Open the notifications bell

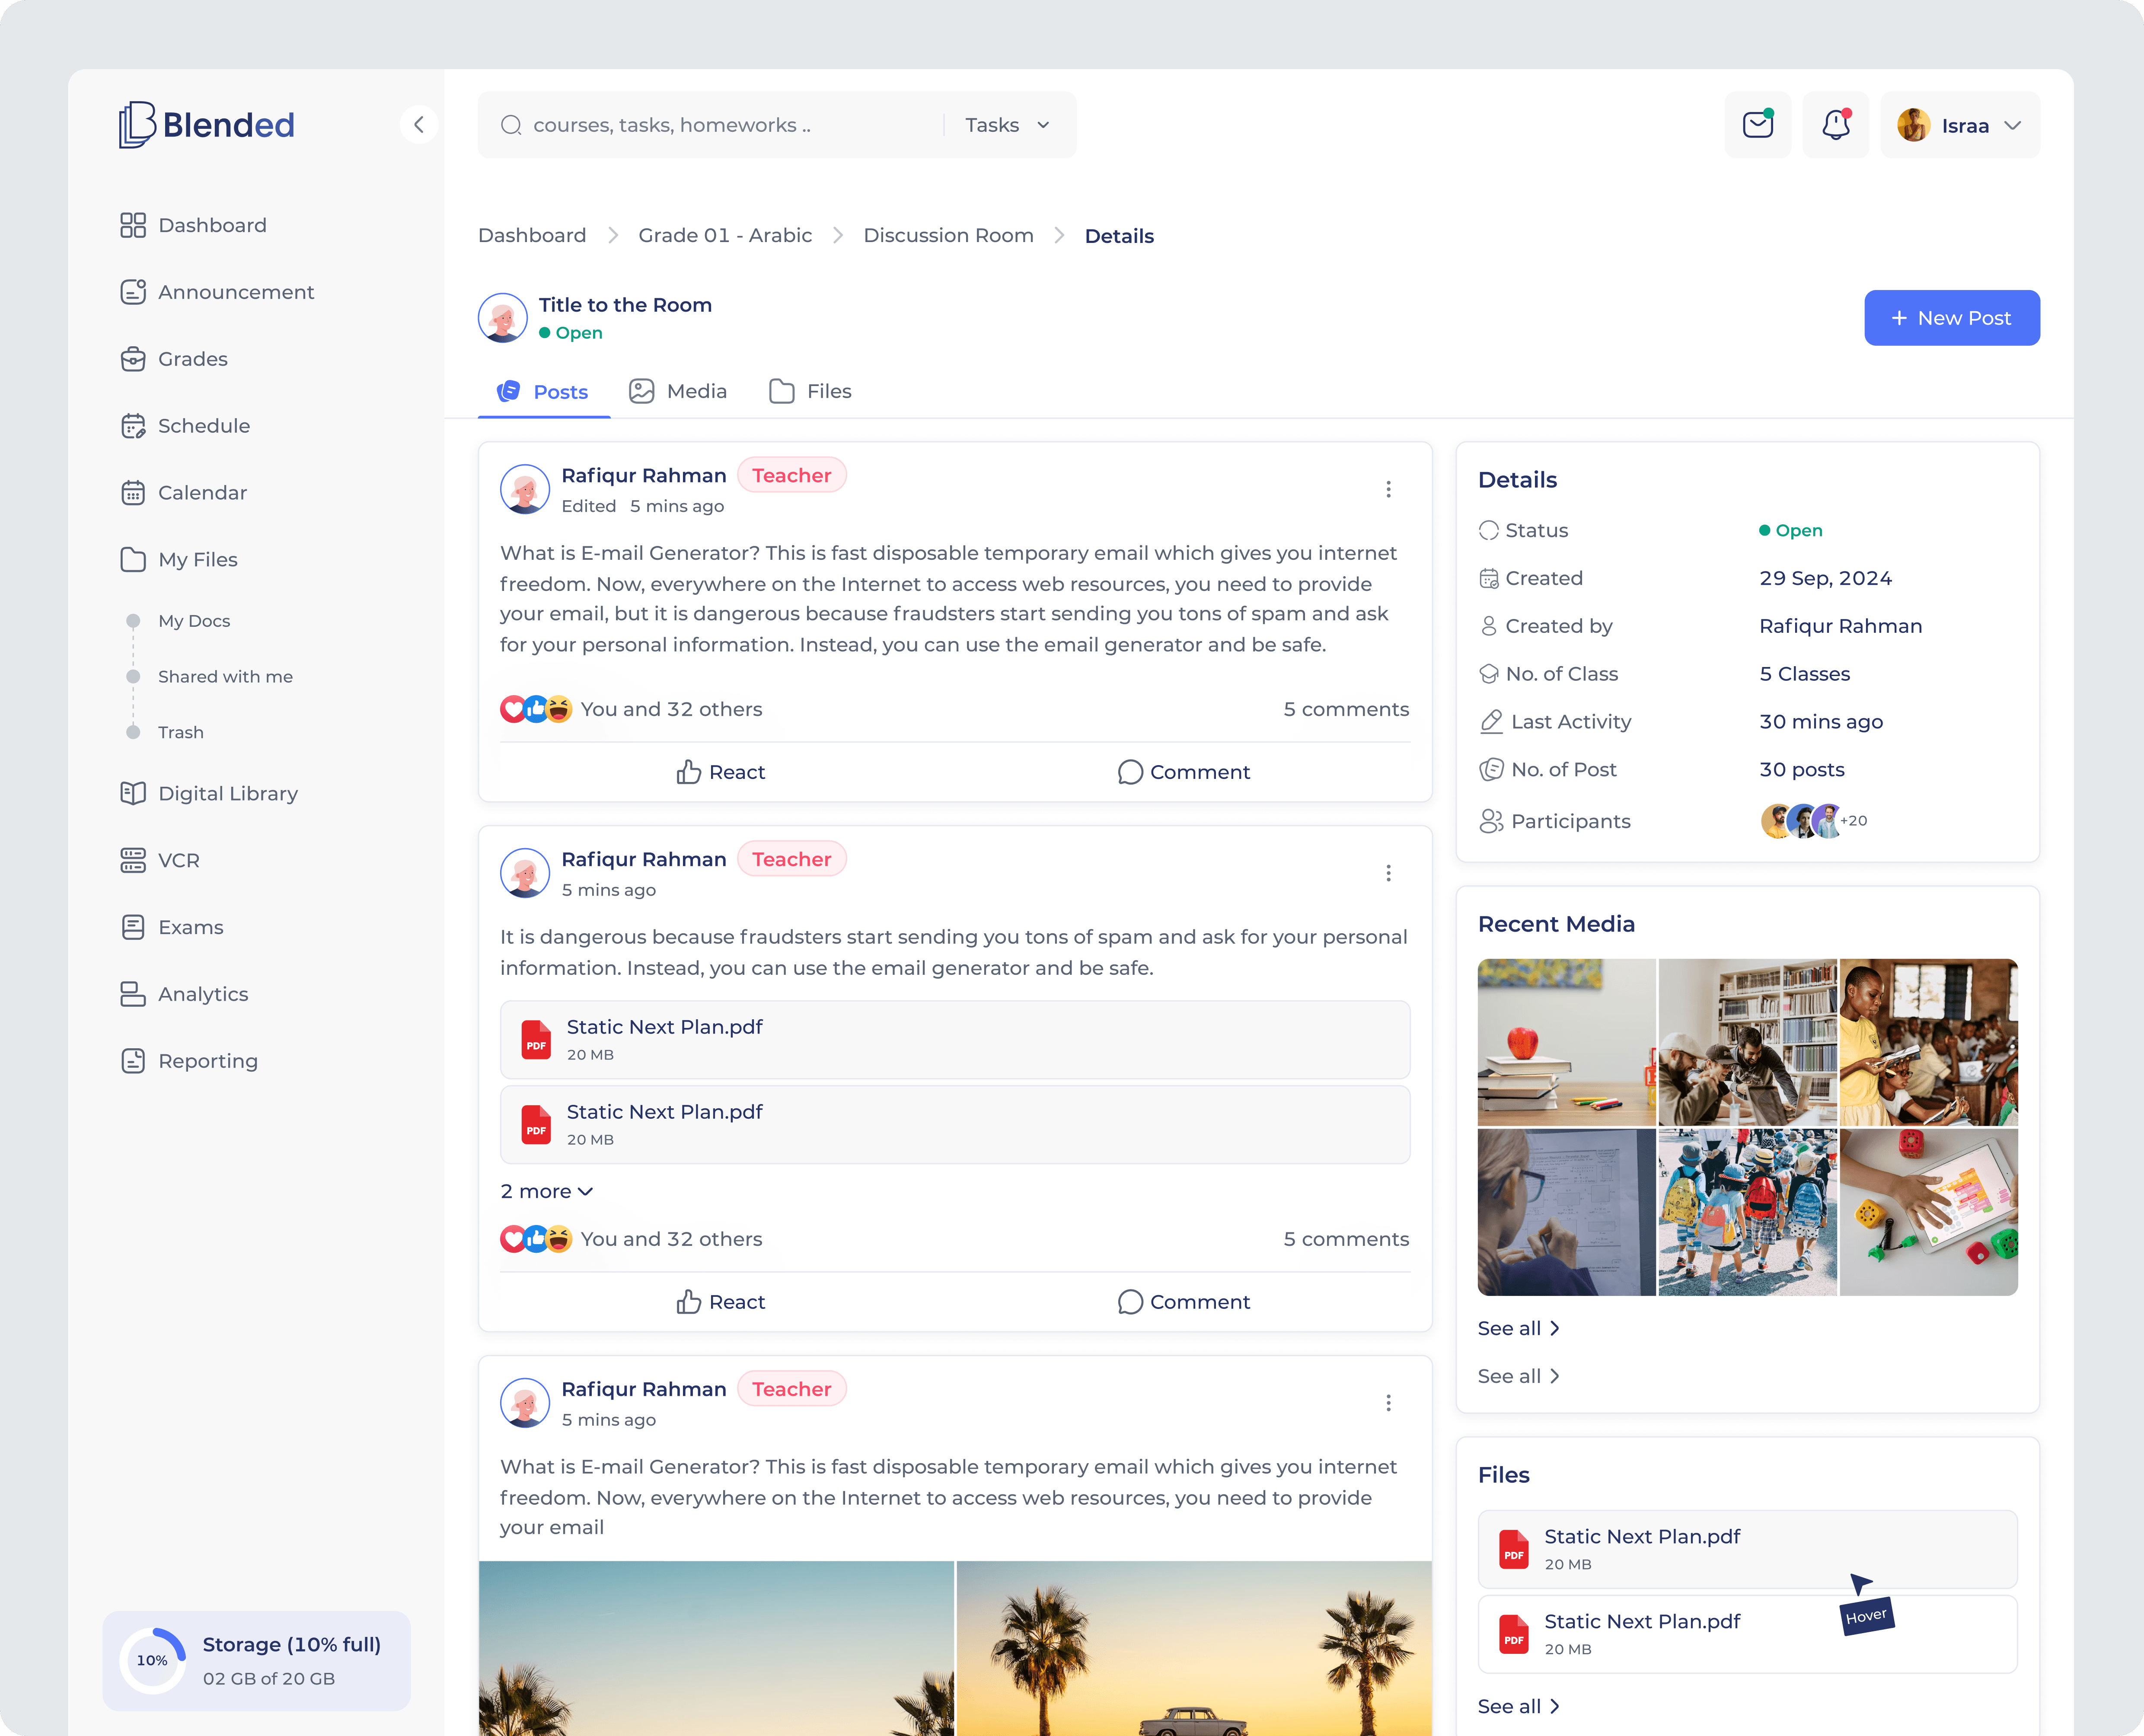tap(1835, 125)
